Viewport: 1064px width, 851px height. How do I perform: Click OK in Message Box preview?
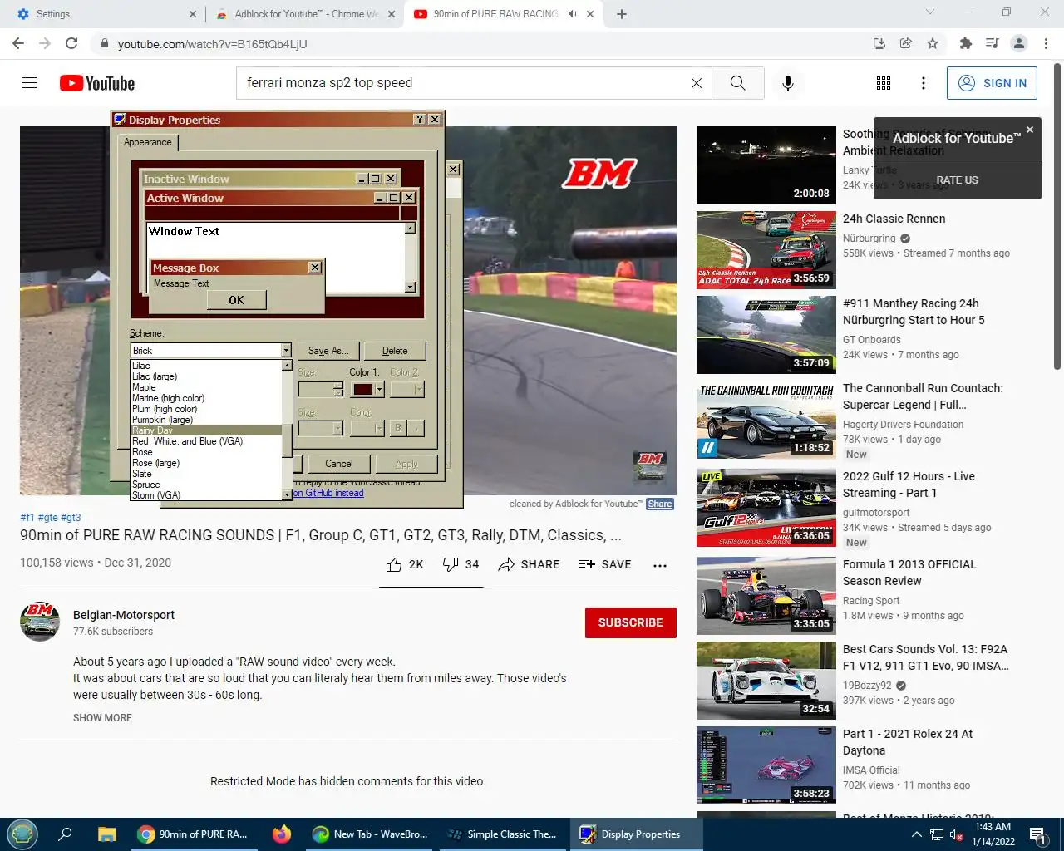237,300
